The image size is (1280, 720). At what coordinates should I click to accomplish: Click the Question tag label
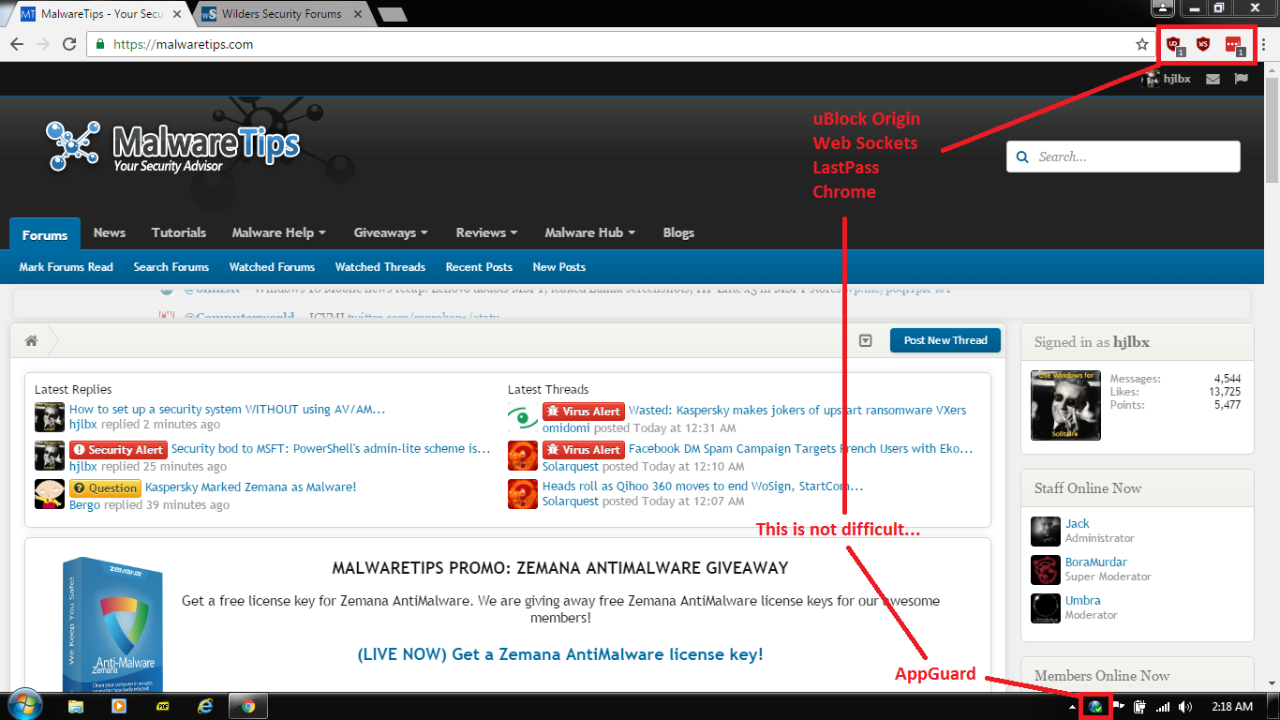[105, 487]
